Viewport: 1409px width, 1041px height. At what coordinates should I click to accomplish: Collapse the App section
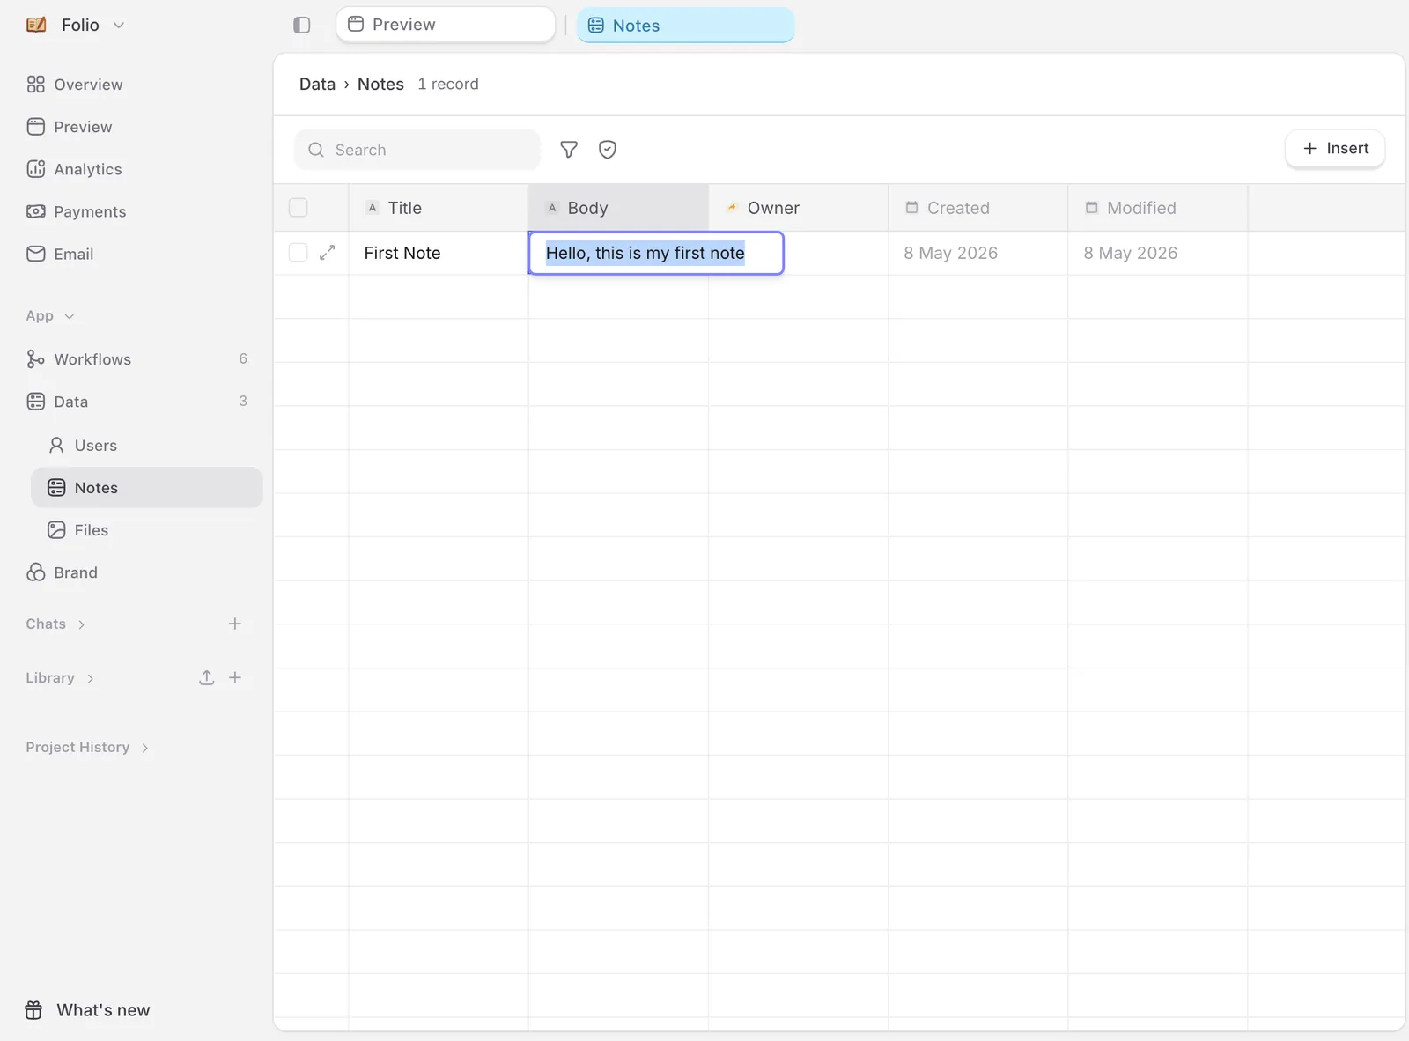coord(50,315)
